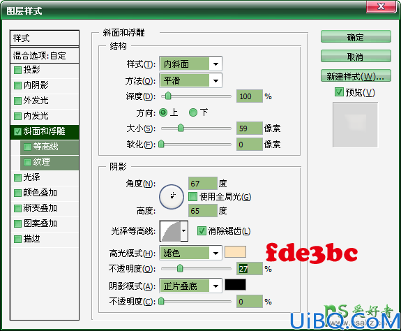
Task: Toggle the 投影 drop shadow checkbox
Action: click(17, 70)
